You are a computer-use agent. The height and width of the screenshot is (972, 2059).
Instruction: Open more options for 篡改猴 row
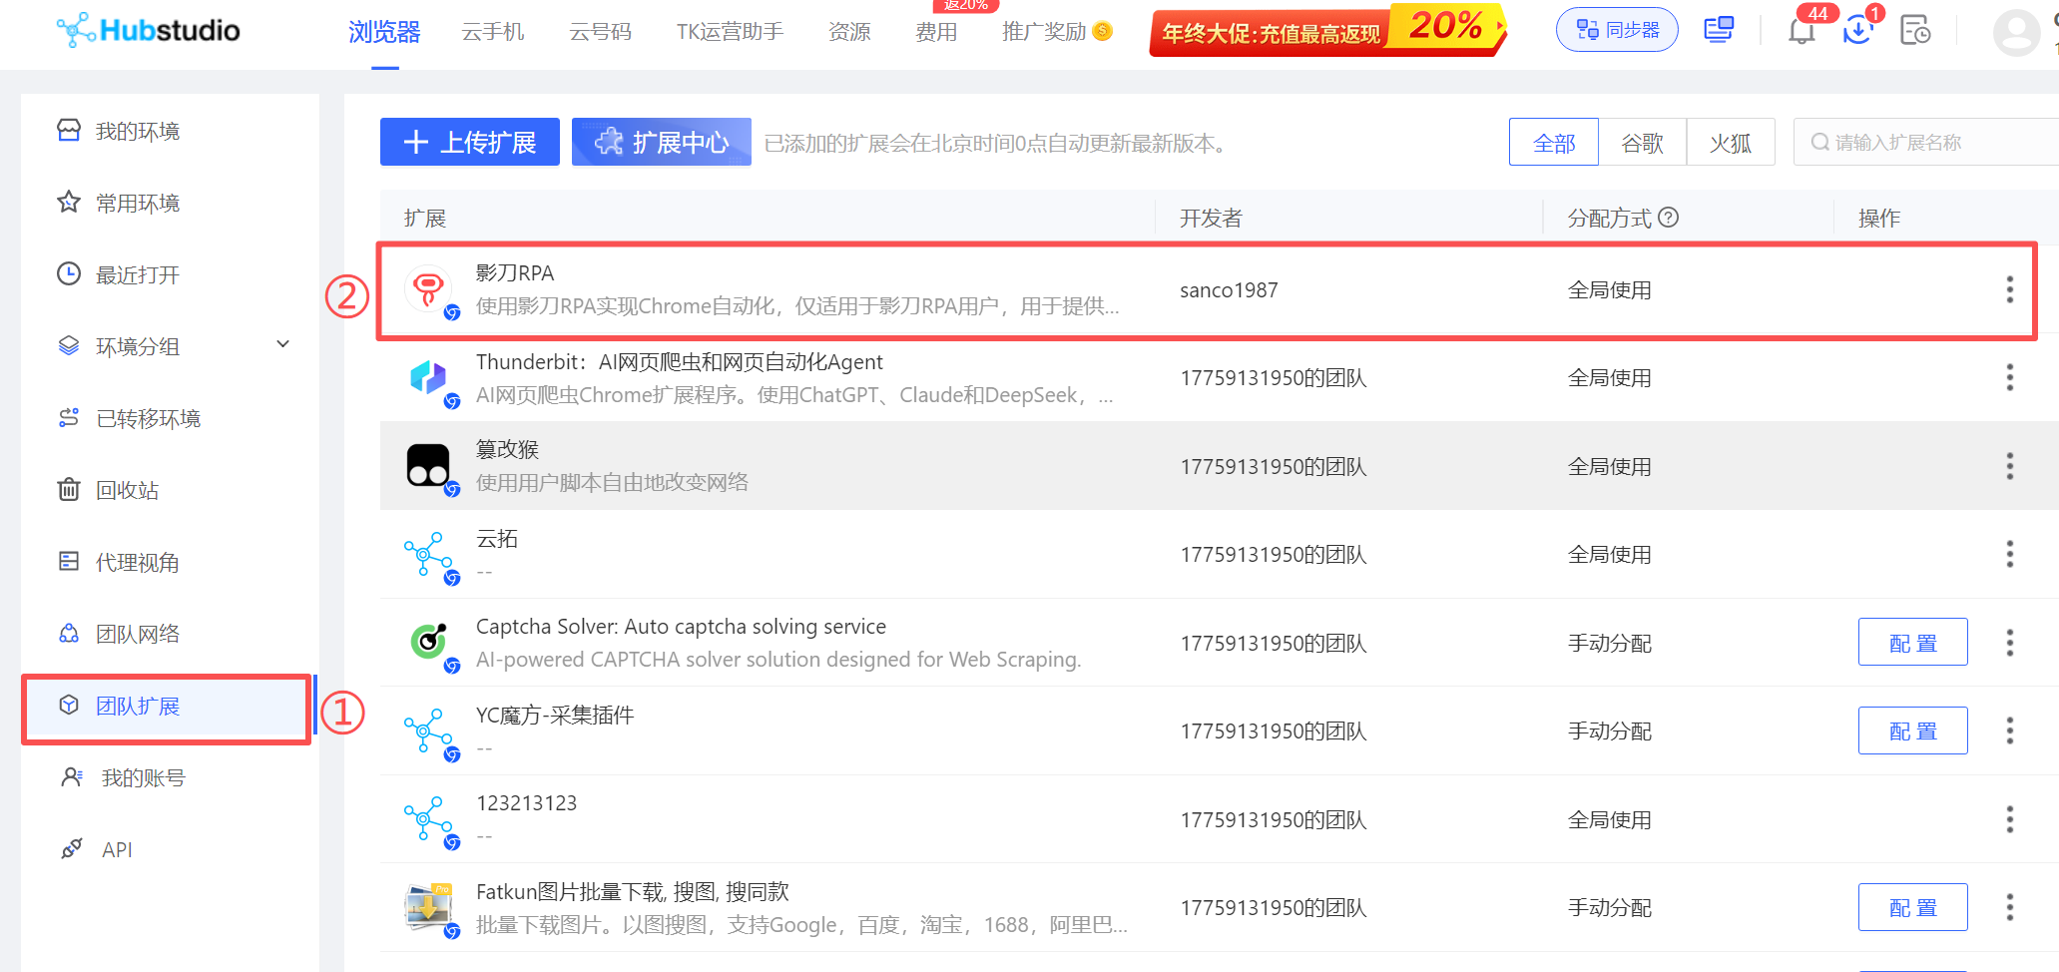(2010, 466)
